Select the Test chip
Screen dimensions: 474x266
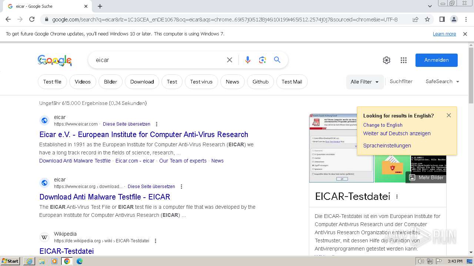tap(172, 82)
